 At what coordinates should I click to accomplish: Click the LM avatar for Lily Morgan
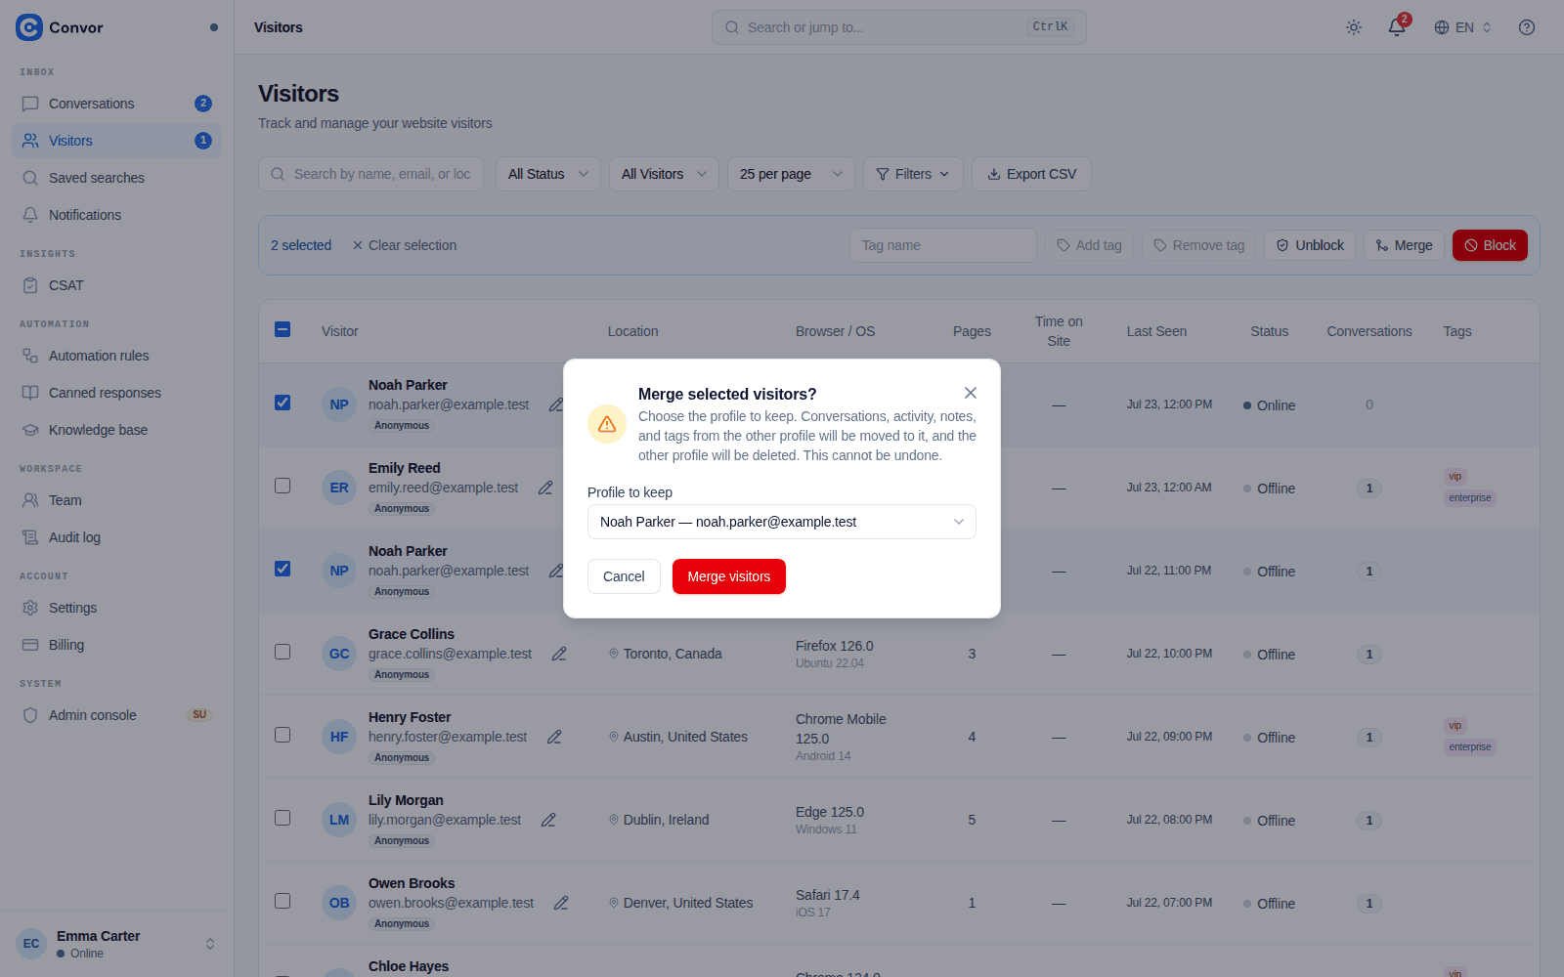pos(339,820)
